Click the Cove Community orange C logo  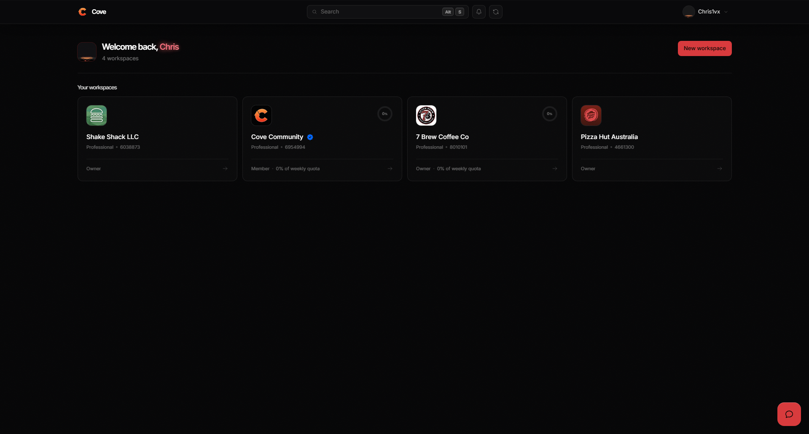pos(261,115)
